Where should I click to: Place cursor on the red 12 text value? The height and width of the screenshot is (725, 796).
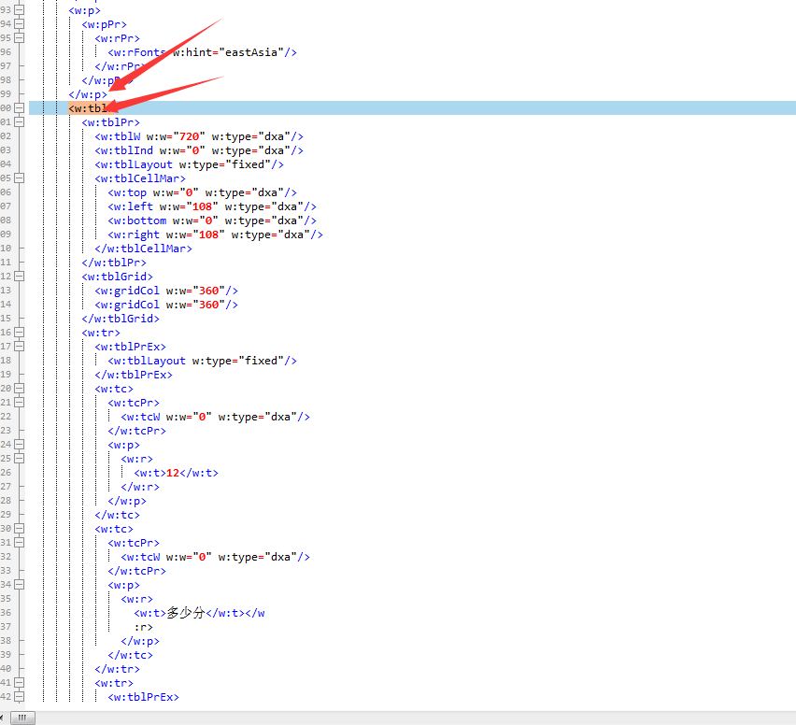172,473
